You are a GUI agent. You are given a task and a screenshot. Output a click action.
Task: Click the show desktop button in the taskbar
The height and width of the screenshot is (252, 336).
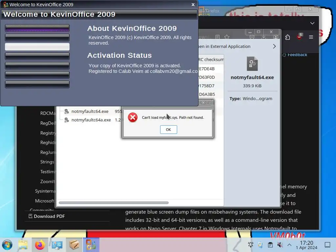[327, 245]
